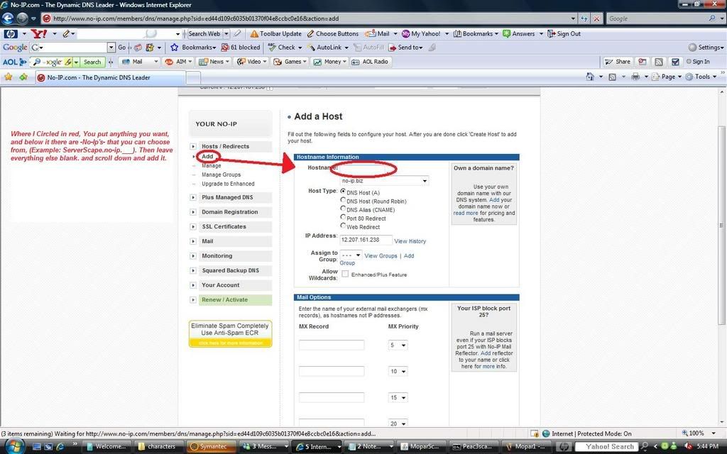
Task: Click the Yahoo toolbar pencil icon
Action: point(66,34)
